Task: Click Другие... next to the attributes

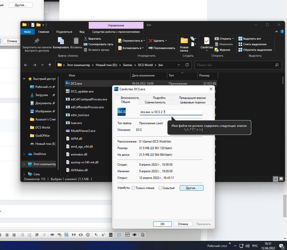Action: point(191,188)
